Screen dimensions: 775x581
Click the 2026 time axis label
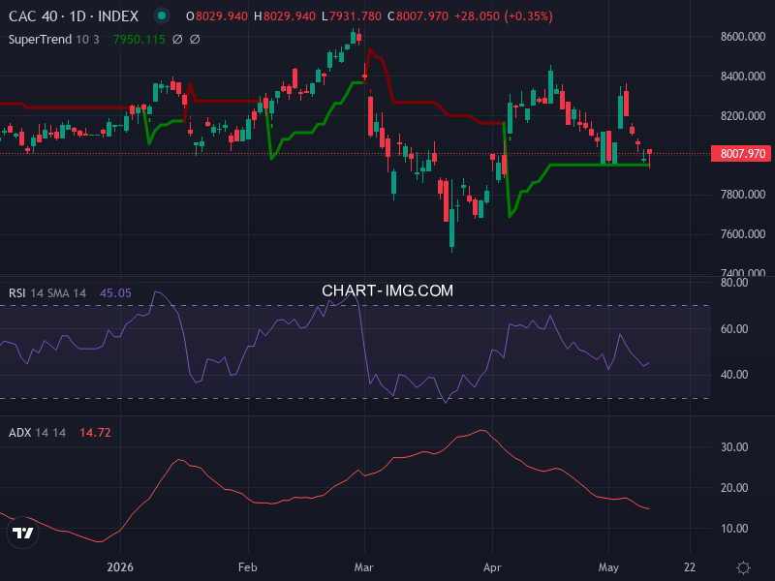120,567
